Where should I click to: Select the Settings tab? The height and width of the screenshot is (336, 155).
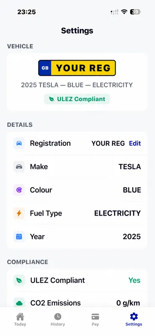tap(134, 319)
